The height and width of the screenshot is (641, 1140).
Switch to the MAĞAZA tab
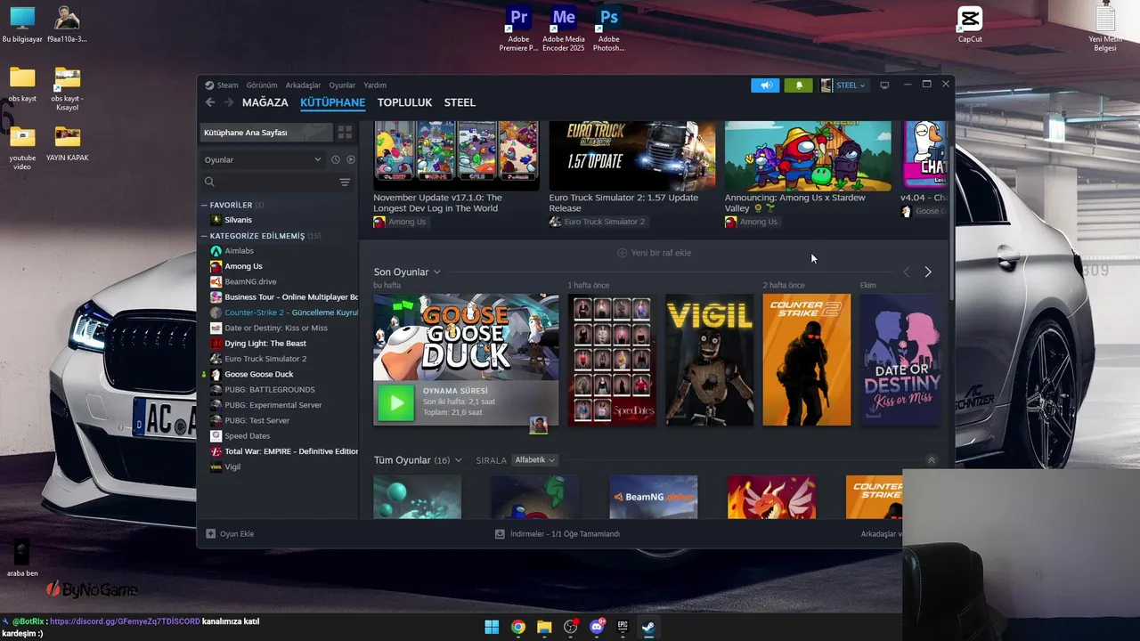click(x=265, y=102)
